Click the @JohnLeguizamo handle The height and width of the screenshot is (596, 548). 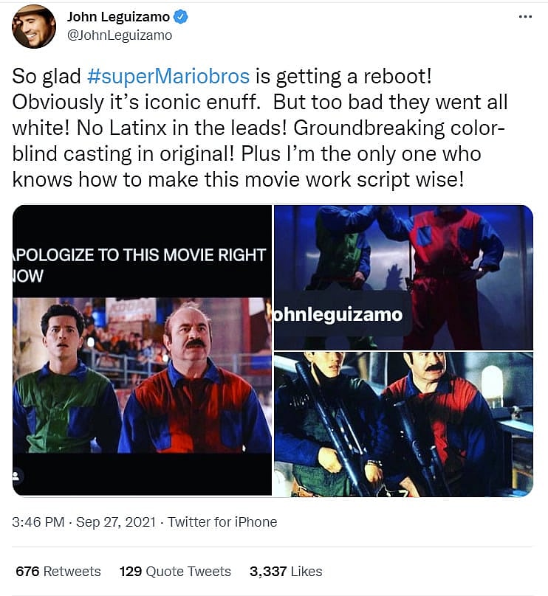pos(120,35)
